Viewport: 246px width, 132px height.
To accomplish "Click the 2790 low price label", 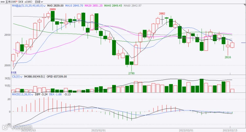I will (131, 73).
